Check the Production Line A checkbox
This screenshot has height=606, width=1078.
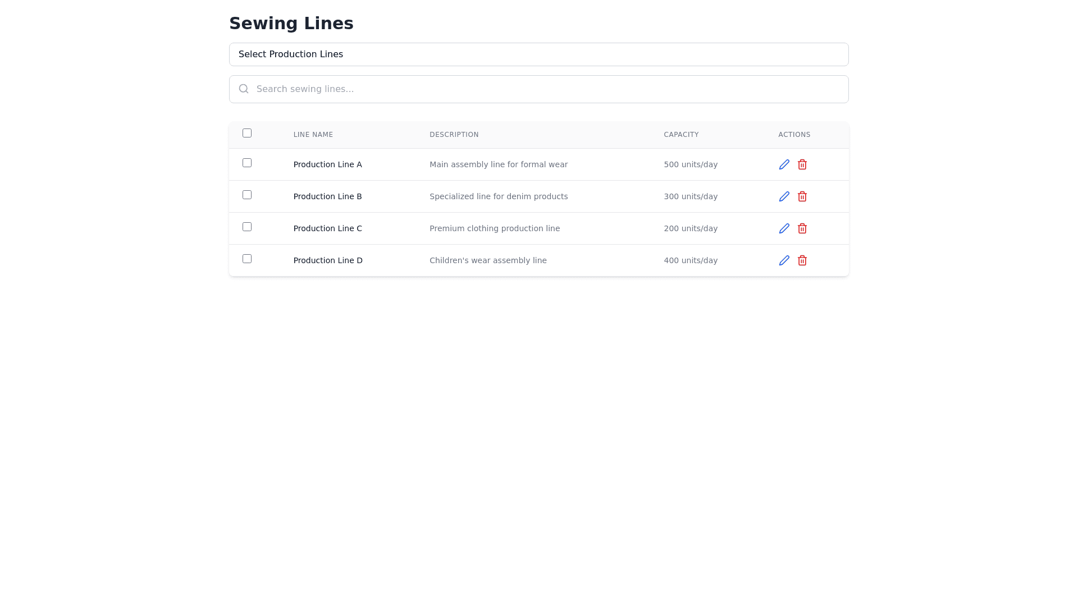pos(247,163)
